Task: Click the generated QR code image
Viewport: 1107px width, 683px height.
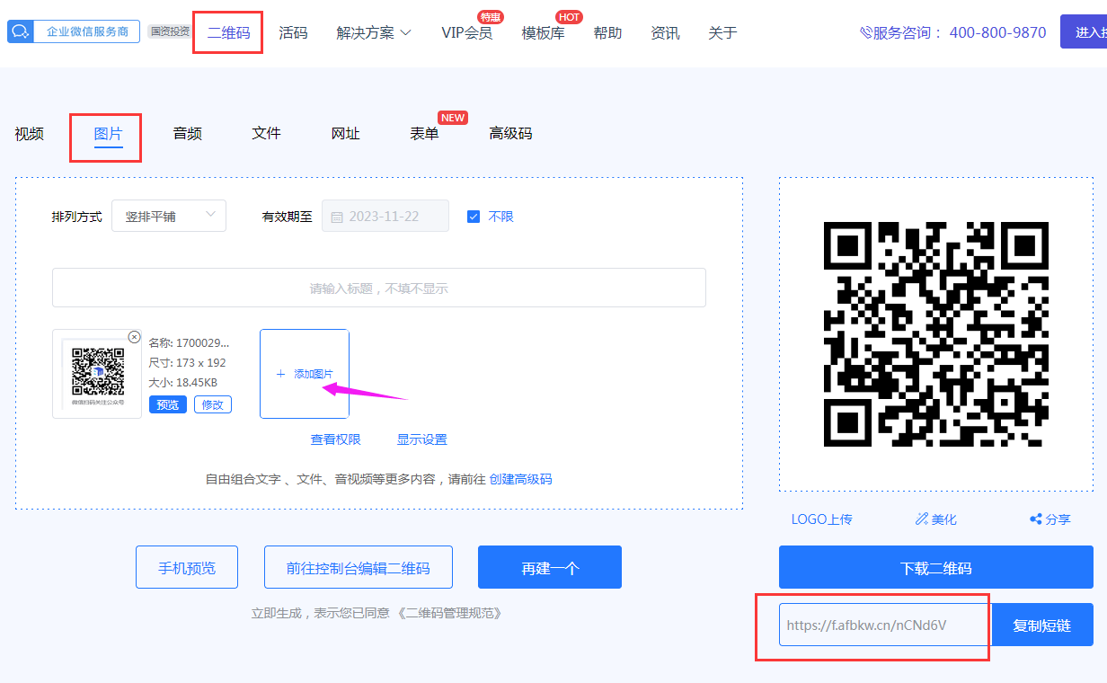Action: 935,334
